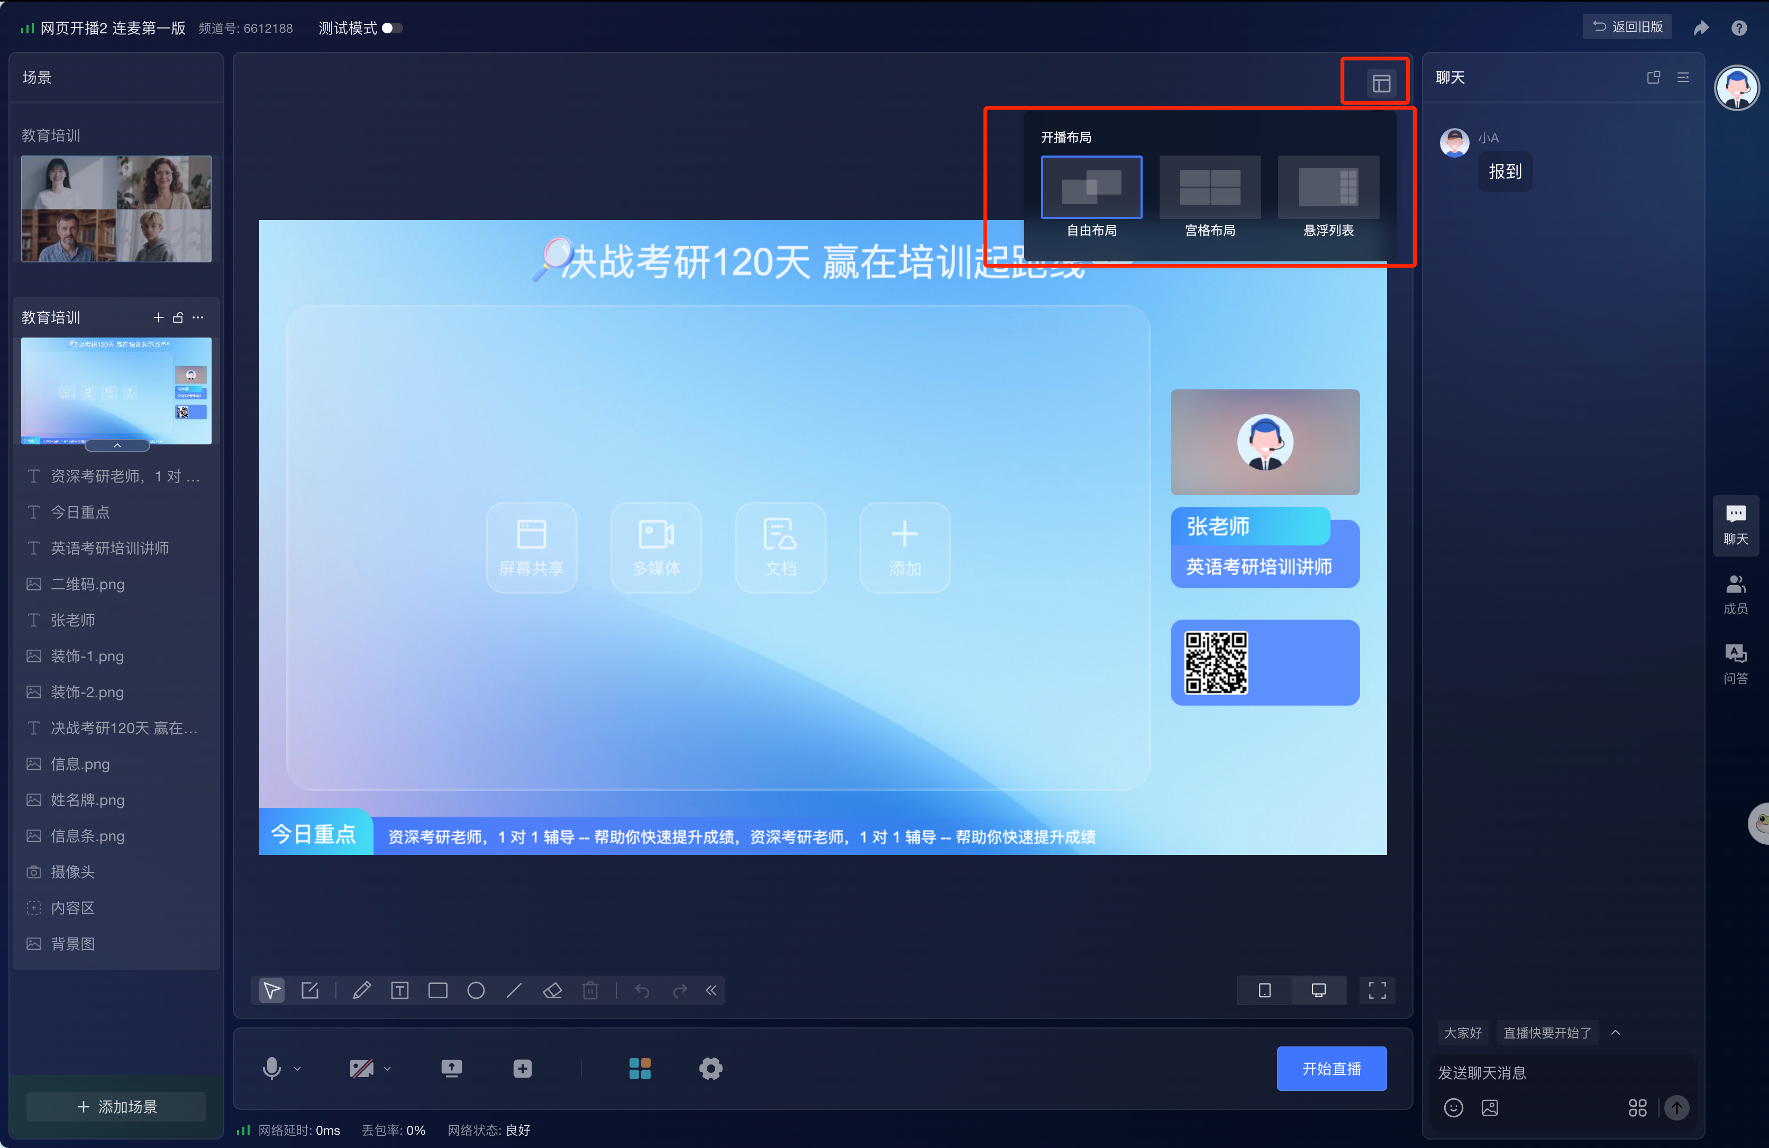Undo the last drawing action
This screenshot has height=1148, width=1769.
point(642,990)
